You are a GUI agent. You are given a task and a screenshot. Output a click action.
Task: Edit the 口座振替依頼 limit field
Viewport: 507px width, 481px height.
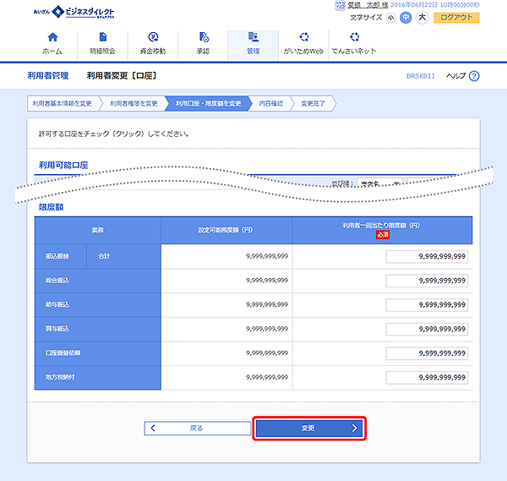427,353
